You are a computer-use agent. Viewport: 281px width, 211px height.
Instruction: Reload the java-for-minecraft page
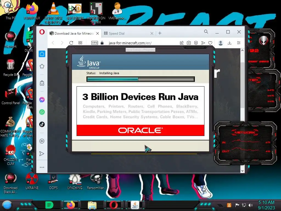(71, 43)
